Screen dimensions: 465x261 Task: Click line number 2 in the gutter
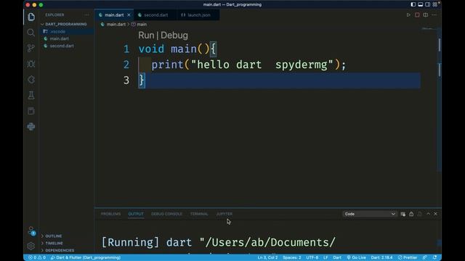(x=126, y=65)
